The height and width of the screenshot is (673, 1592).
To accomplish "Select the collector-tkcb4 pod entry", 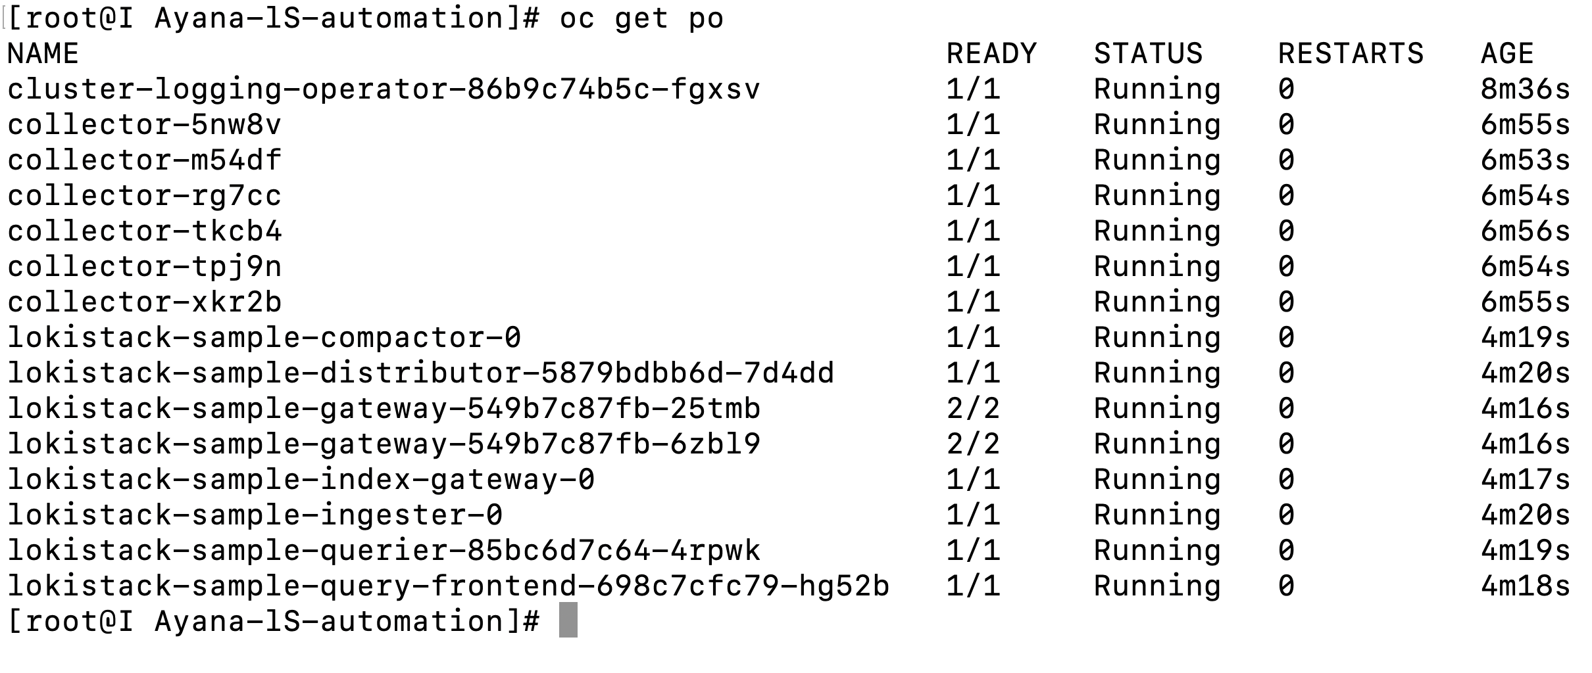I will click(x=144, y=231).
